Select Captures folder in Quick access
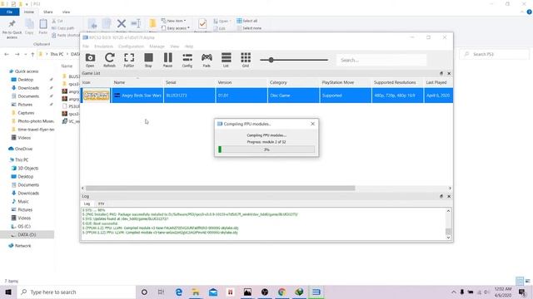 (22, 113)
